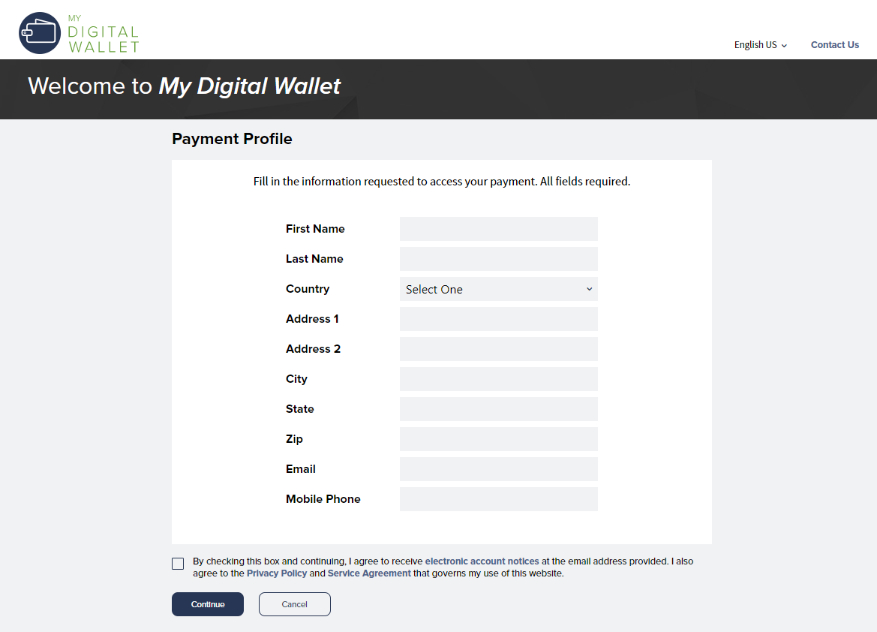877x632 pixels.
Task: Open the Contact Us link
Action: coord(834,45)
